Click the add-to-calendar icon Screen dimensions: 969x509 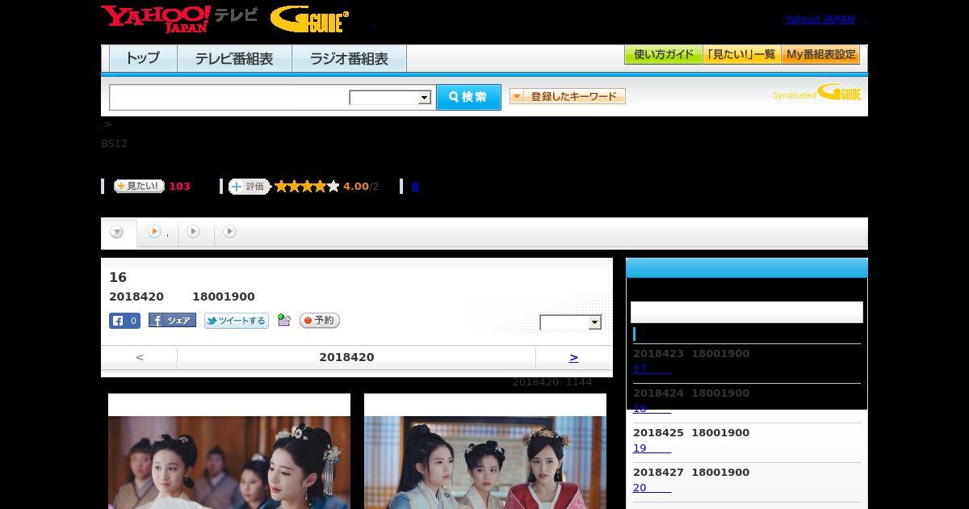tap(283, 320)
